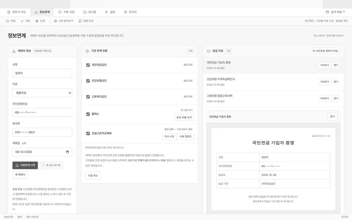Click the 재해일 date field
Image resolution: width=352 pixels, height=220 pixels.
pos(42,152)
